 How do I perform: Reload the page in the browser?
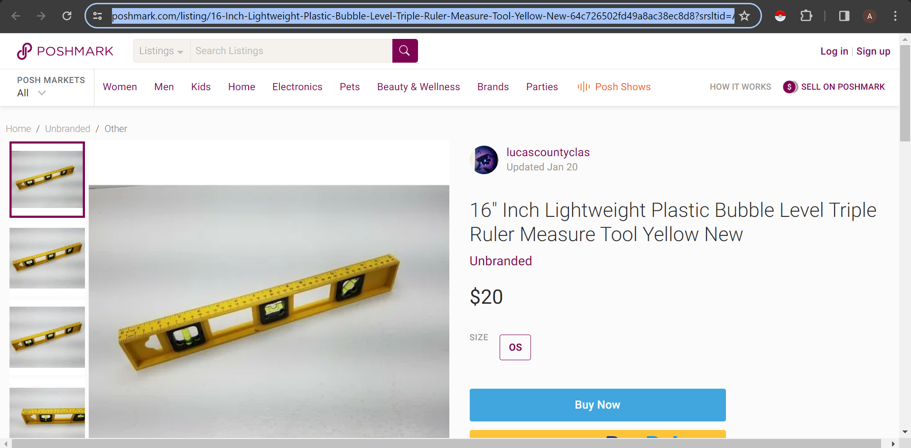67,16
